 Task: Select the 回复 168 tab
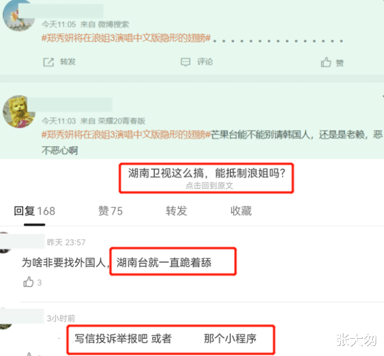pos(34,211)
